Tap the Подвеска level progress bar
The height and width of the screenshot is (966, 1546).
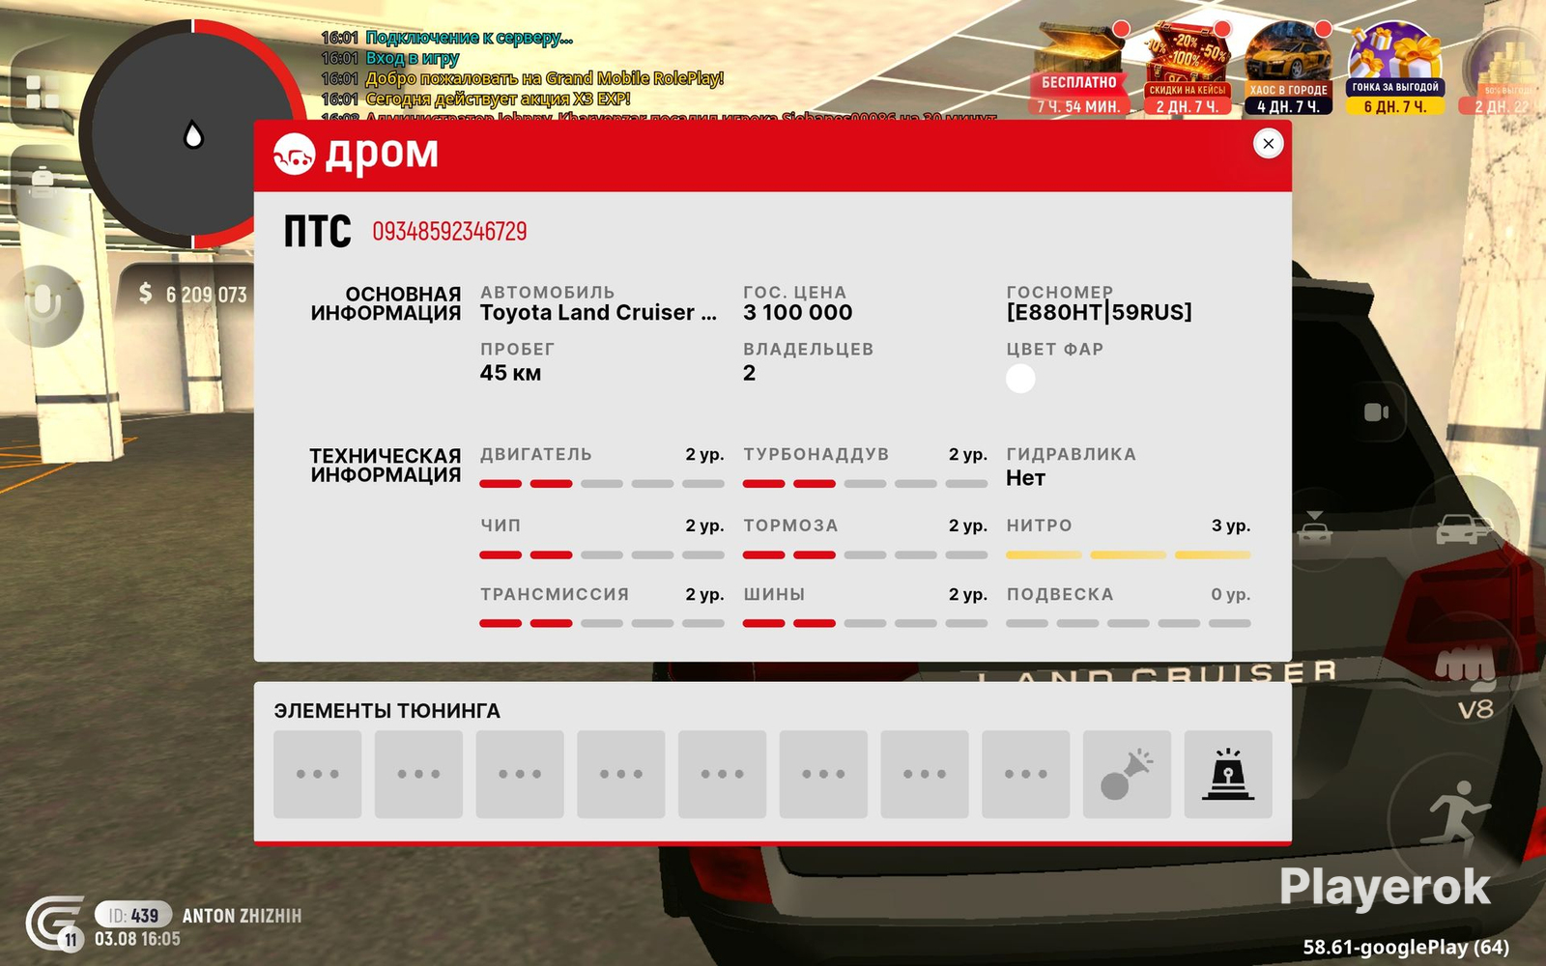tap(1129, 624)
